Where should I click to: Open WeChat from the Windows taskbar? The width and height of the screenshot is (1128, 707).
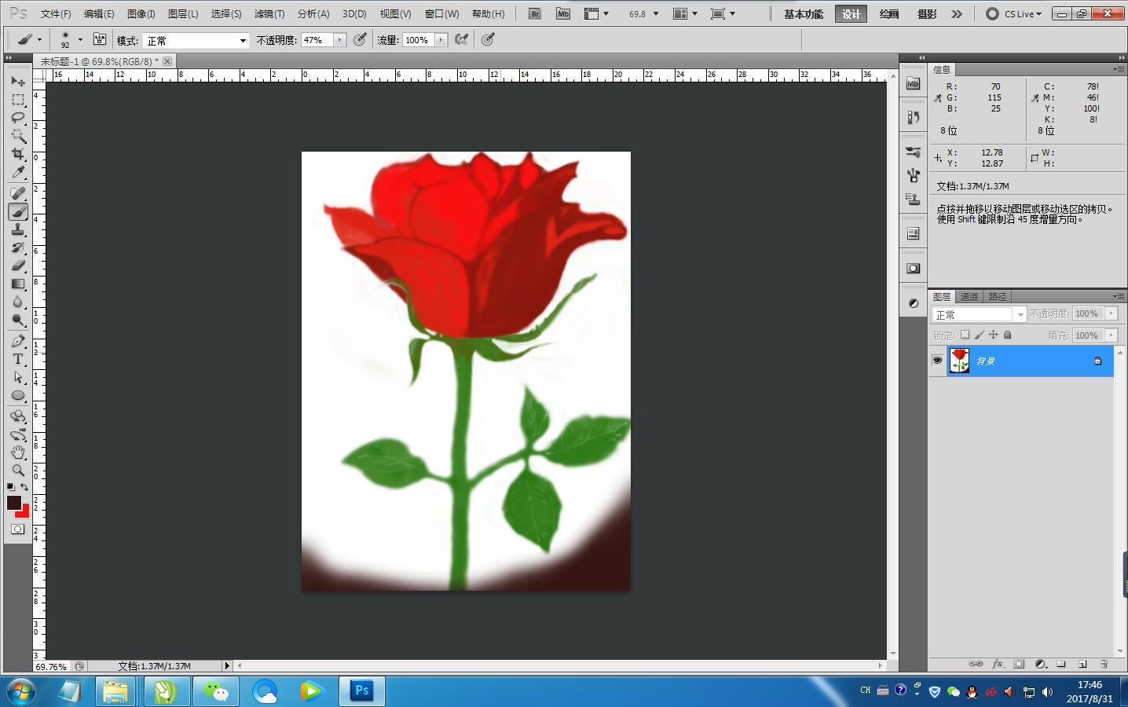(x=215, y=691)
